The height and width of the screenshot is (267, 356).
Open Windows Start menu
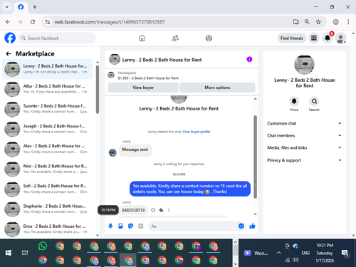point(9,253)
